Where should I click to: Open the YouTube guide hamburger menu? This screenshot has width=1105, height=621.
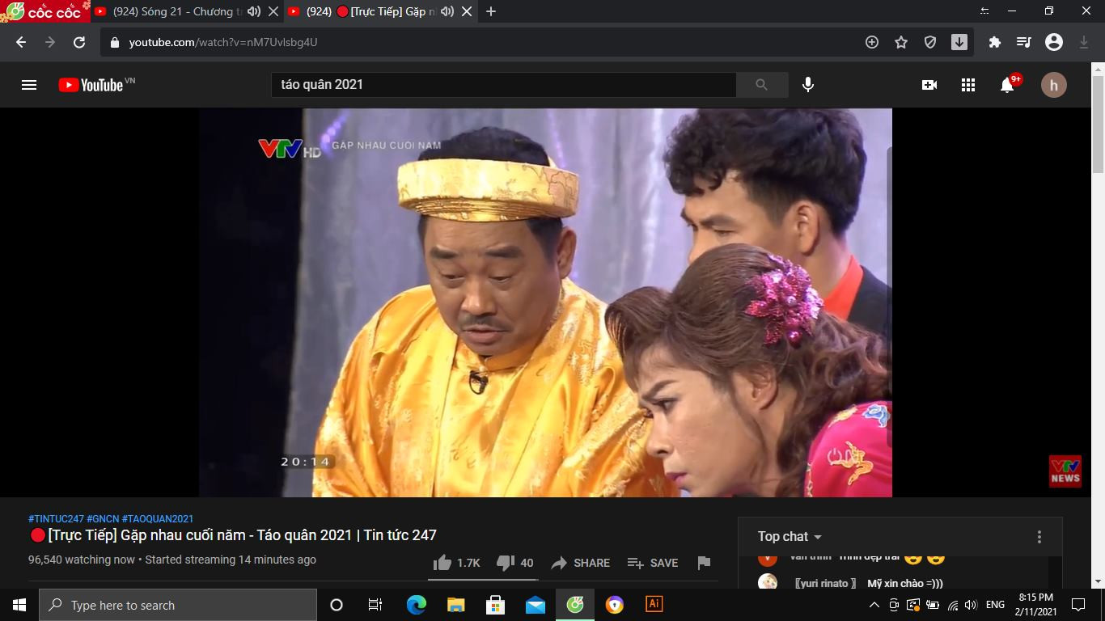tap(28, 84)
